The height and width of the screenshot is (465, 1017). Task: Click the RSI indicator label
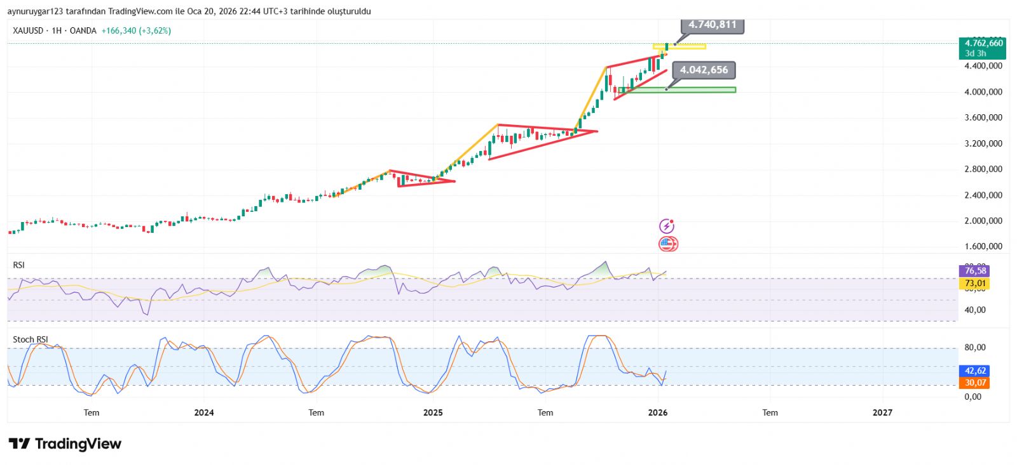[x=19, y=265]
